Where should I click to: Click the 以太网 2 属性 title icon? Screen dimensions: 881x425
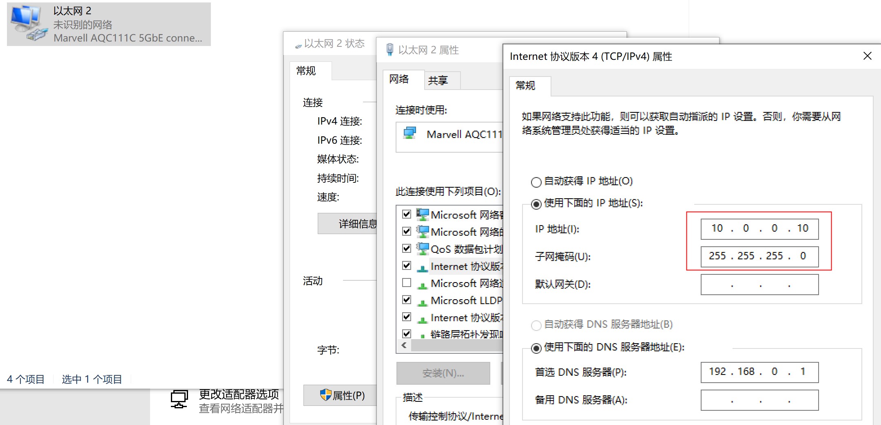[x=390, y=50]
